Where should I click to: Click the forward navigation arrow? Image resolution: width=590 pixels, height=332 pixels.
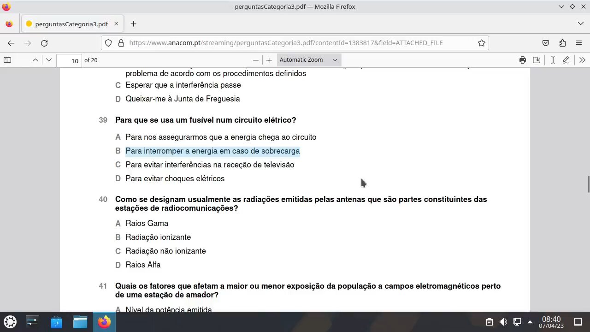tap(28, 43)
